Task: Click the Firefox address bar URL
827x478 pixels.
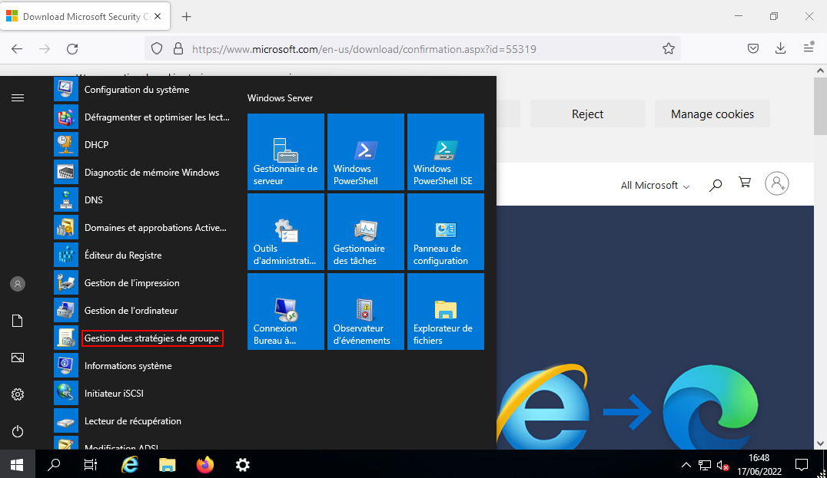Action: click(364, 49)
